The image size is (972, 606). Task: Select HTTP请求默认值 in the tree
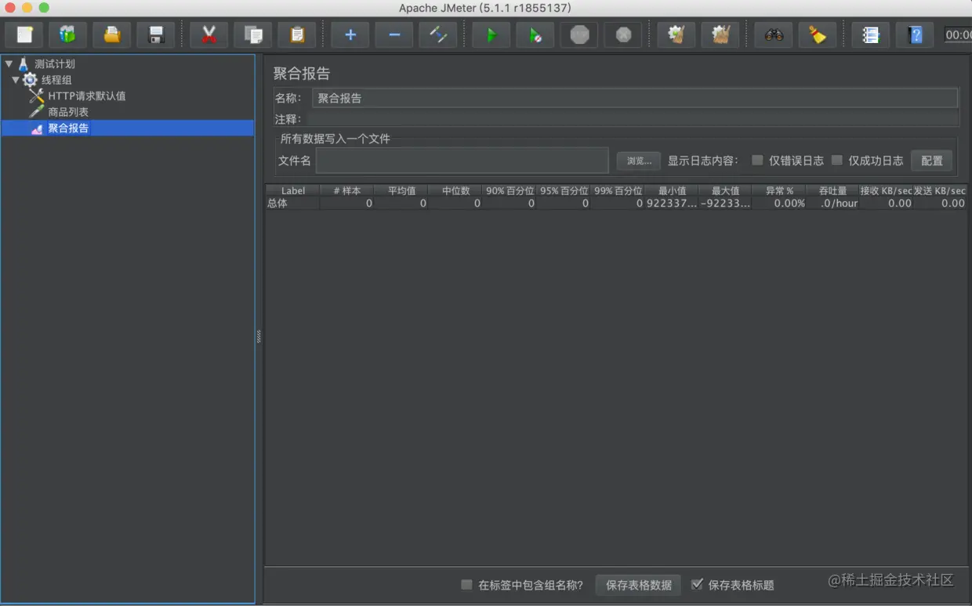87,96
